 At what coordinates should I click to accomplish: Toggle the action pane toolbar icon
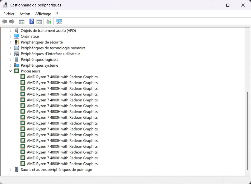pos(39,21)
